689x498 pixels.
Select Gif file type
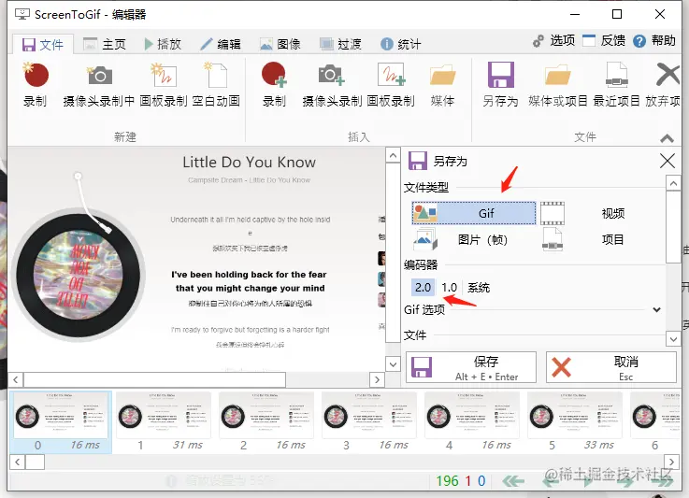tap(474, 213)
